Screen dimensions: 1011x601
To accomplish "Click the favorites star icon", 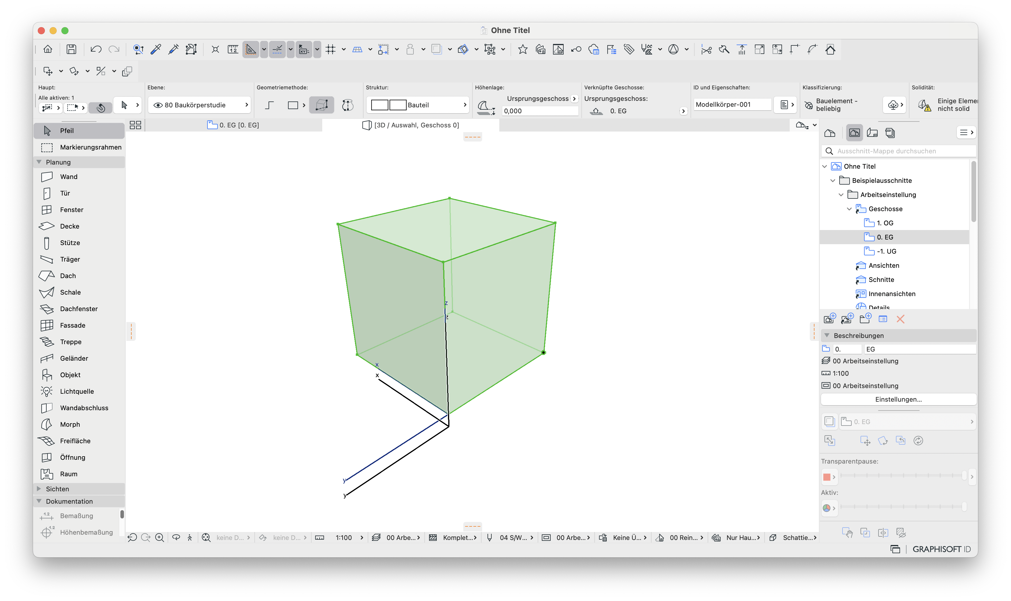I will [x=522, y=50].
